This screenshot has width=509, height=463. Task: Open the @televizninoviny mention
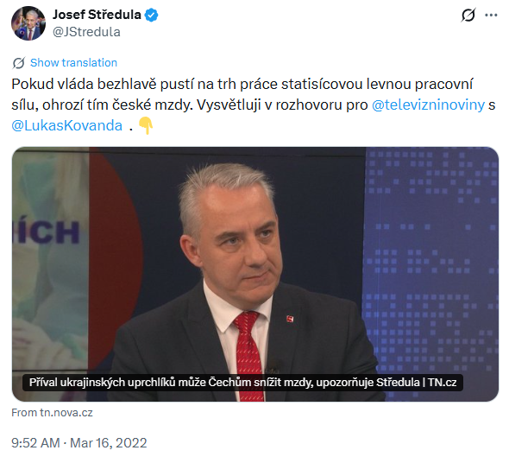(x=428, y=105)
